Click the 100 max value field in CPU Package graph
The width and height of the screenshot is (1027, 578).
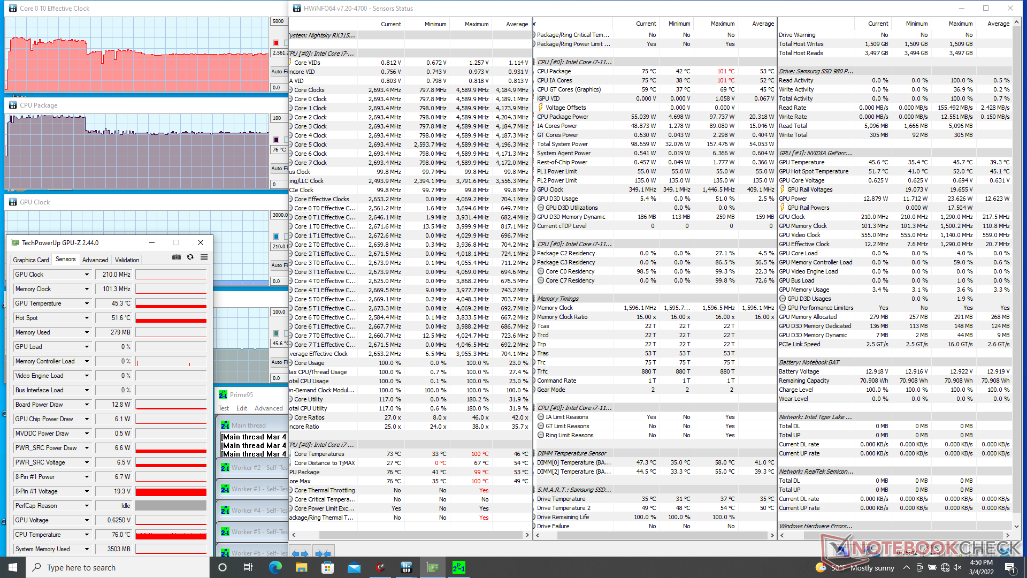[279, 118]
